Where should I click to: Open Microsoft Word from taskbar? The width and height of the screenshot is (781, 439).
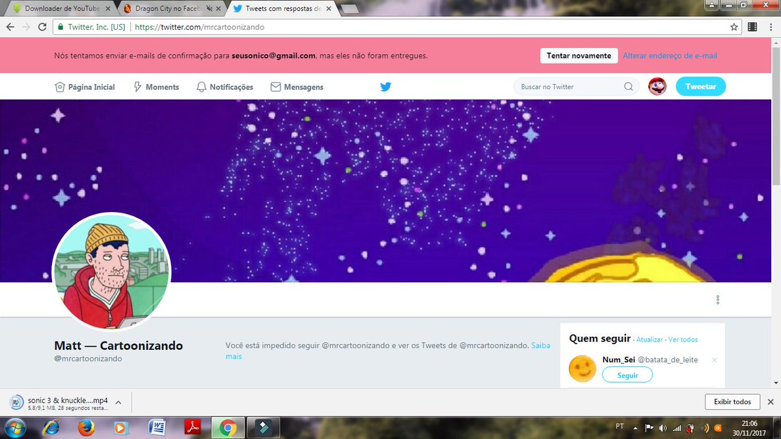click(156, 427)
